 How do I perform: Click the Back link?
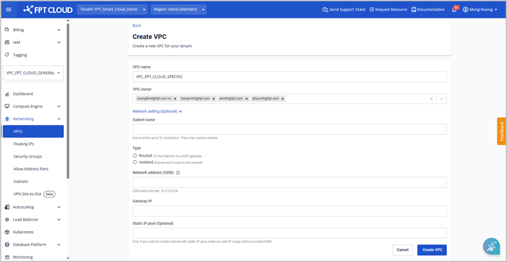(136, 26)
